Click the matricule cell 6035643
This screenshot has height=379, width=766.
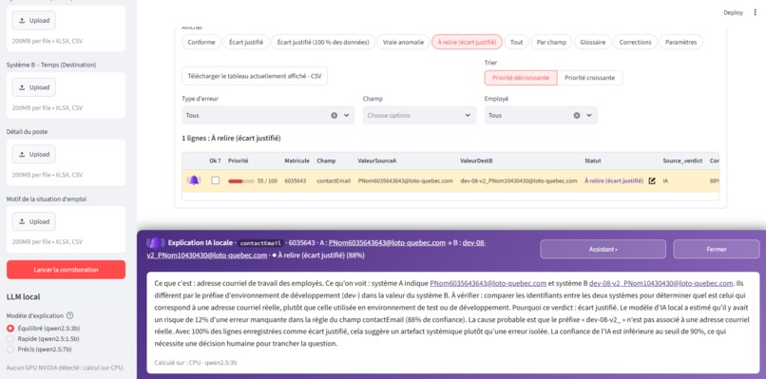(295, 180)
